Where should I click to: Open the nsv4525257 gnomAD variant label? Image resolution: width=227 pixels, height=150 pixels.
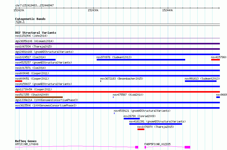pos(44,62)
